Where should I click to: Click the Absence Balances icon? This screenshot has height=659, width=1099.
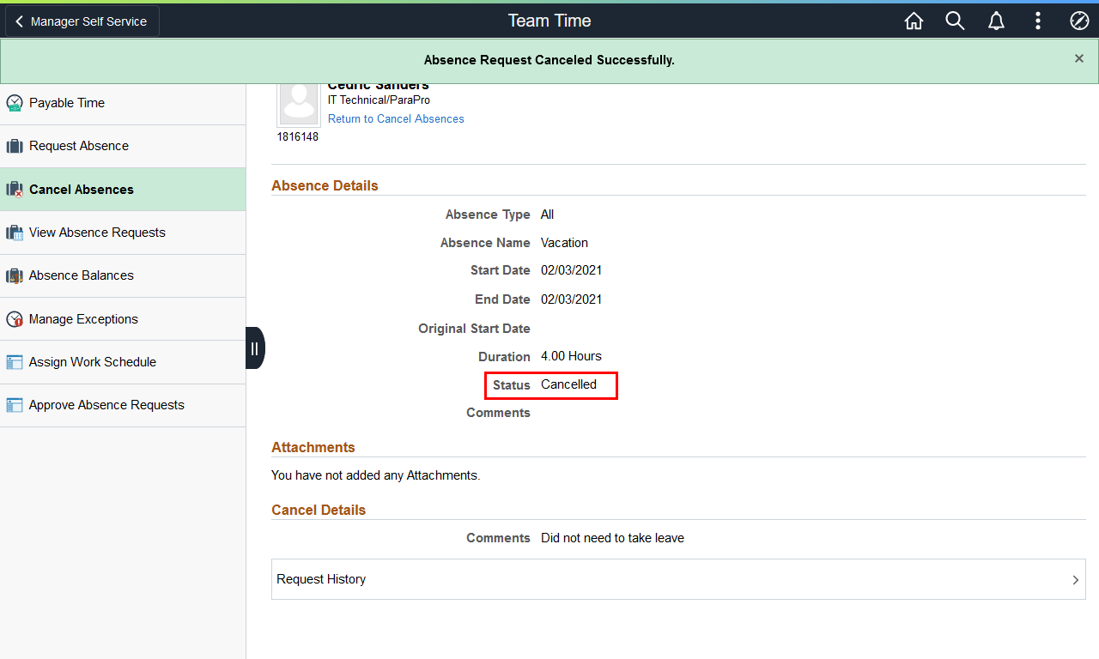[15, 275]
